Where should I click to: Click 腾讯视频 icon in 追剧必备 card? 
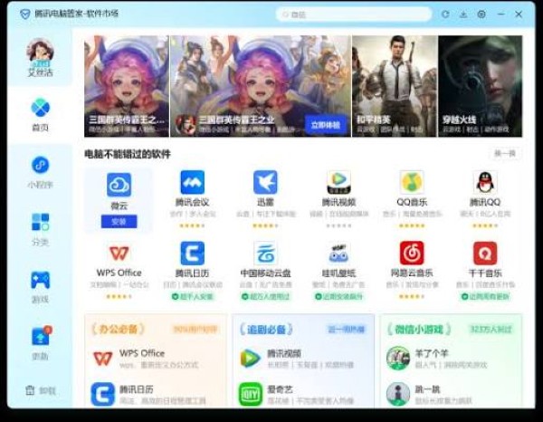click(251, 358)
